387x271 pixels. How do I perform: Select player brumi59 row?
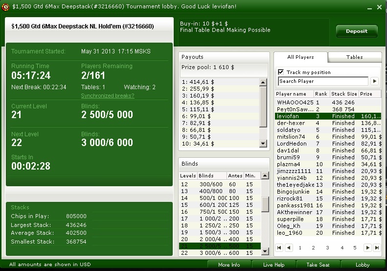click(x=328, y=157)
